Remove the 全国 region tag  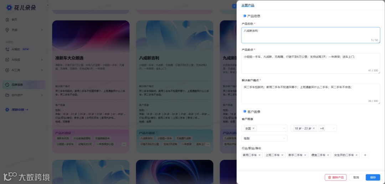253,128
